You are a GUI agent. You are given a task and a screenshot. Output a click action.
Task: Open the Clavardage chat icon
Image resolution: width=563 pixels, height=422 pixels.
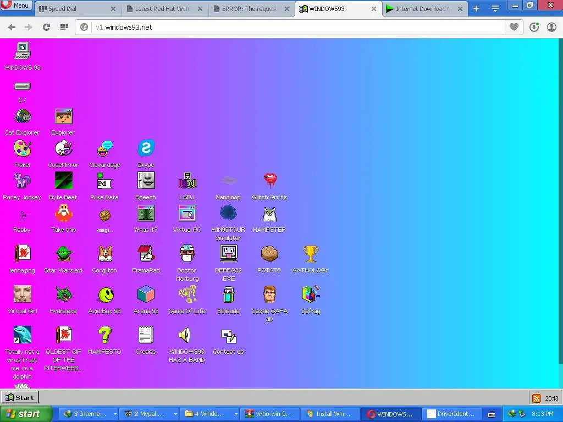coord(105,148)
